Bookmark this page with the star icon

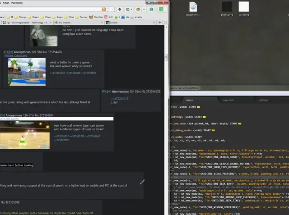coord(108,9)
